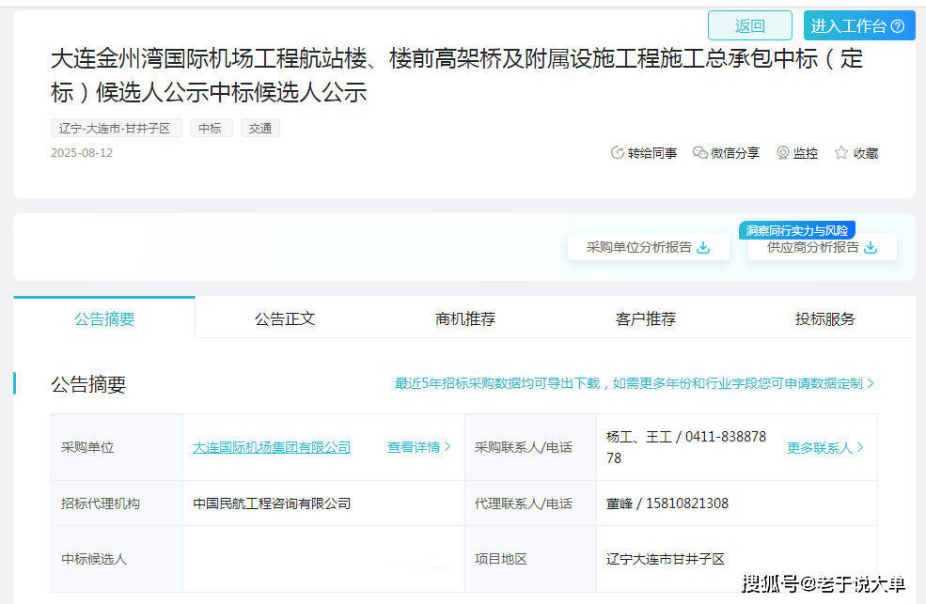Screen dimensions: 926x604
Task: Select the 公告摘要 tab
Action: [104, 318]
